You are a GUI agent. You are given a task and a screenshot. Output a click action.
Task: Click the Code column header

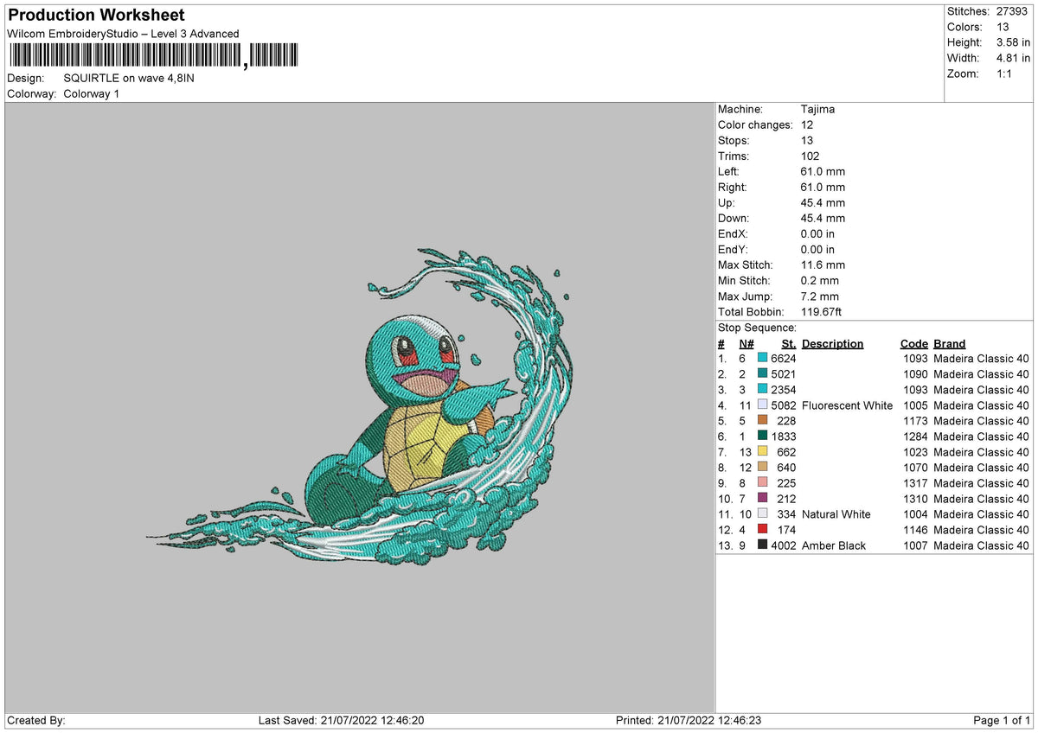914,343
